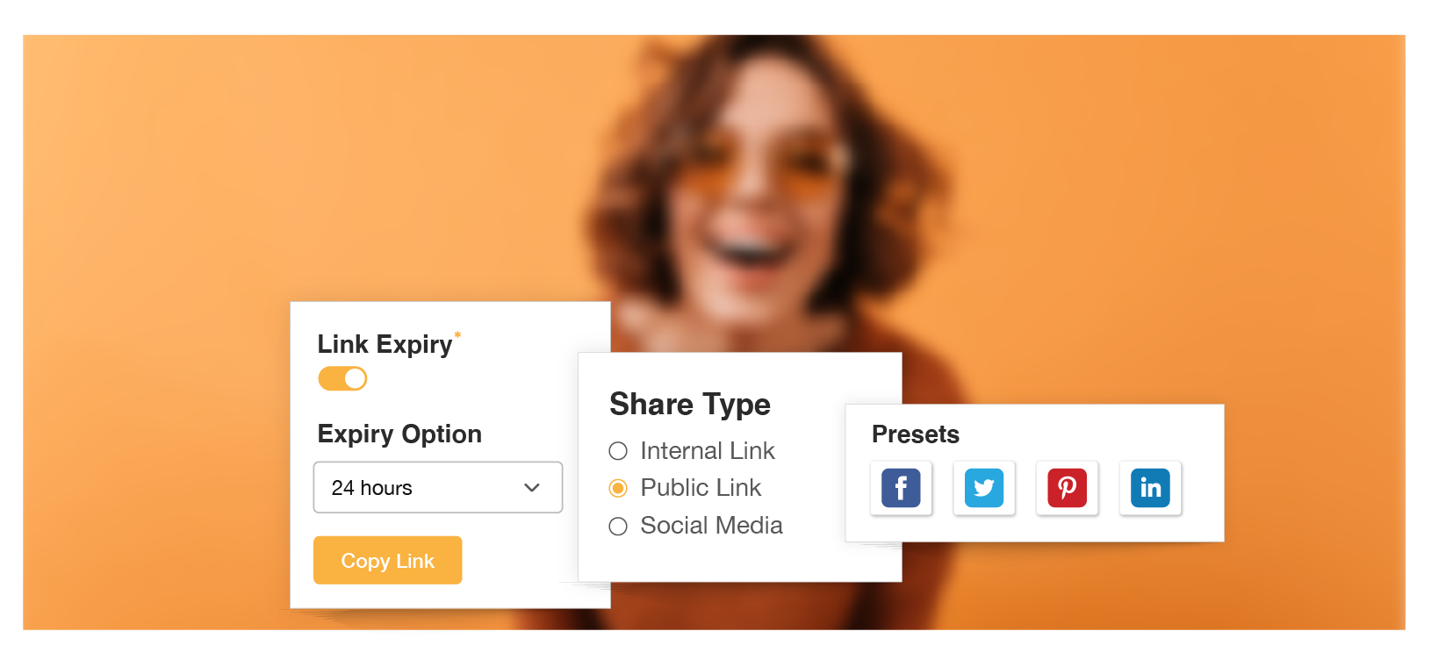Image resolution: width=1431 pixels, height=667 pixels.
Task: Click the Presets heading
Action: 915,434
